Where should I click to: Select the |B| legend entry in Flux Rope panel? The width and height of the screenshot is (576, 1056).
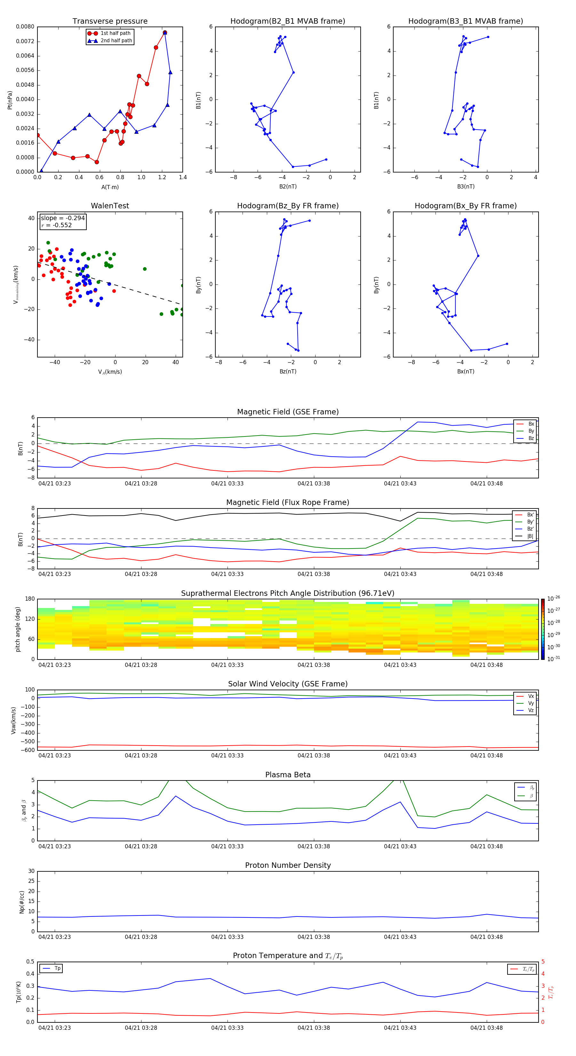(x=524, y=536)
